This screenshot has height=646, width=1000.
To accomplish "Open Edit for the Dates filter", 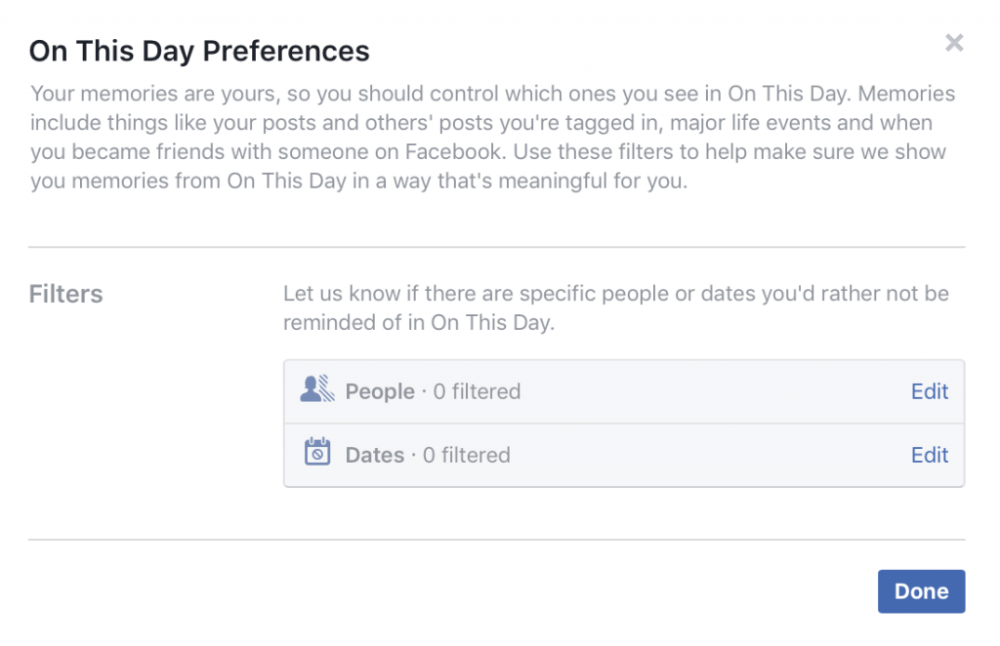I will [930, 455].
